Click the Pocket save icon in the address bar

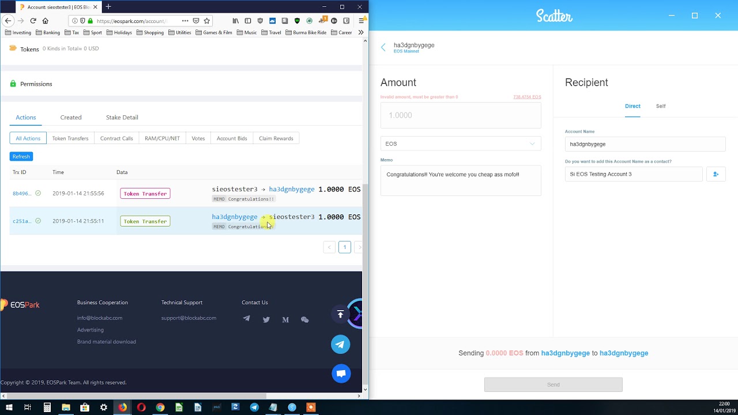tap(196, 21)
